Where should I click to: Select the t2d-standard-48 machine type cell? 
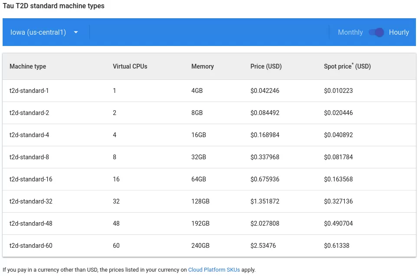pyautogui.click(x=31, y=223)
